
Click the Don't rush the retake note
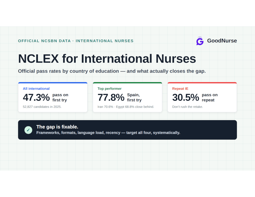point(188,107)
